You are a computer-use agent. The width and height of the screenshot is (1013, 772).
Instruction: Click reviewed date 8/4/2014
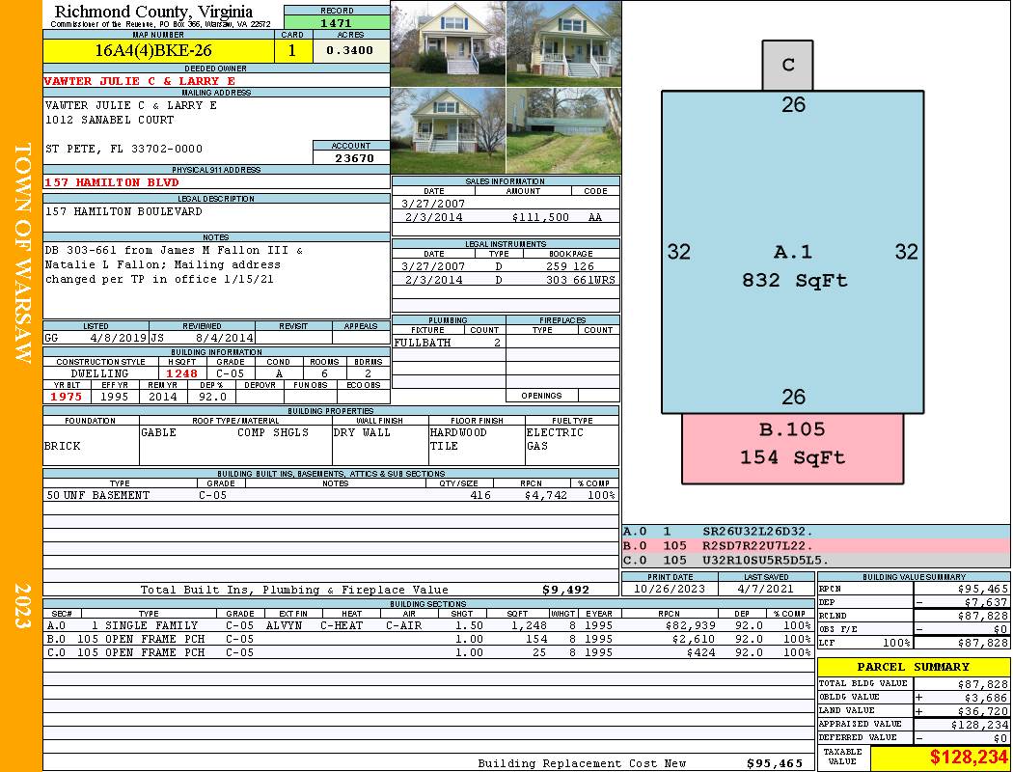(224, 337)
